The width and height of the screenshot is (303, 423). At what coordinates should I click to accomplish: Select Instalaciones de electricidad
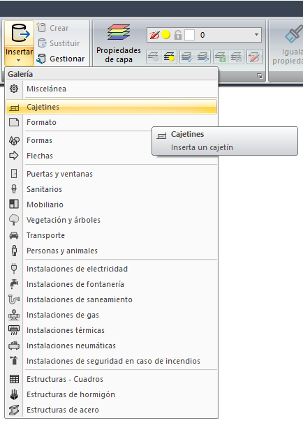[x=111, y=269]
